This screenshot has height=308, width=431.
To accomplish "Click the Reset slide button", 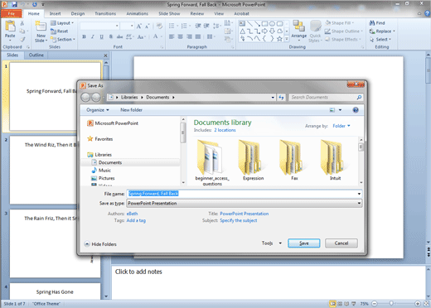I will pos(59,31).
